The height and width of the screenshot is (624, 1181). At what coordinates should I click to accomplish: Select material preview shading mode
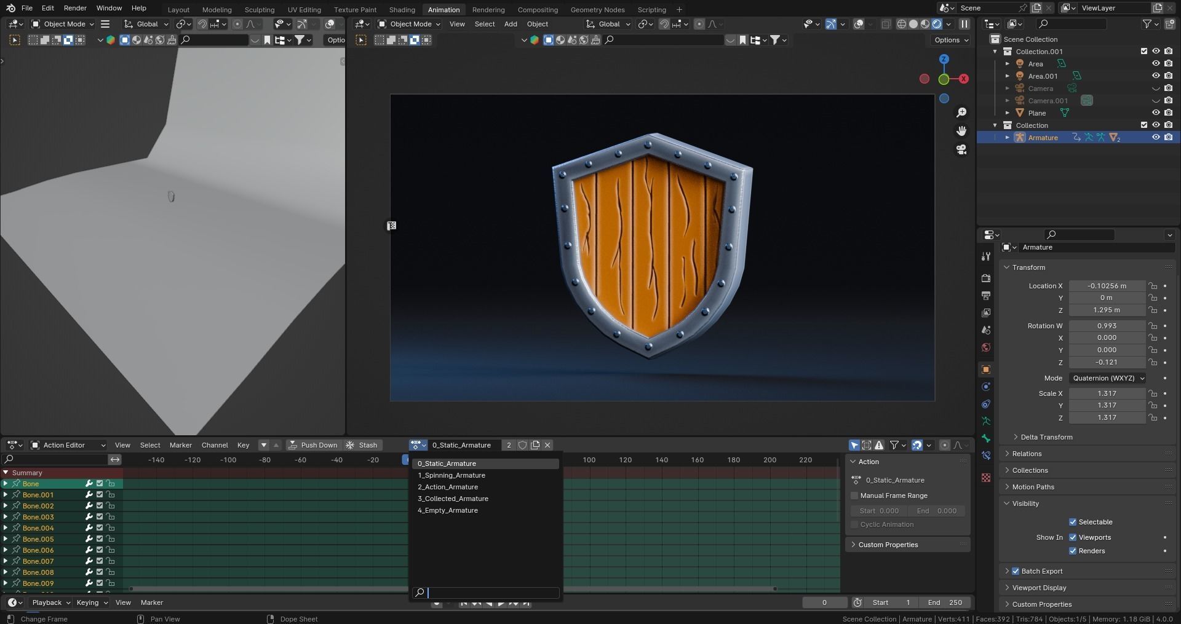(925, 24)
